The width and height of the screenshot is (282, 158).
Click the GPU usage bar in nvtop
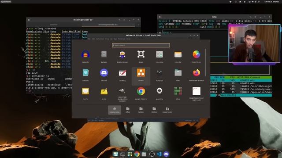click(x=182, y=27)
